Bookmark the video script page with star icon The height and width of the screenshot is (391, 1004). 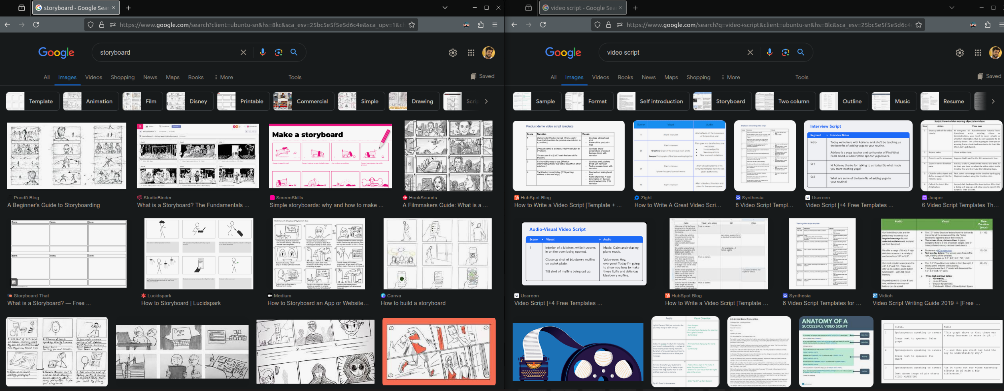[x=919, y=24]
